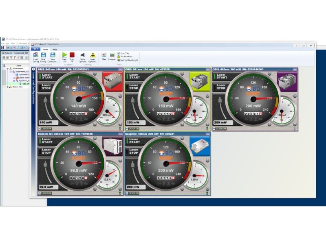Collapse Genesis G4 panel via title bar button
The image size is (326, 244).
121,134
